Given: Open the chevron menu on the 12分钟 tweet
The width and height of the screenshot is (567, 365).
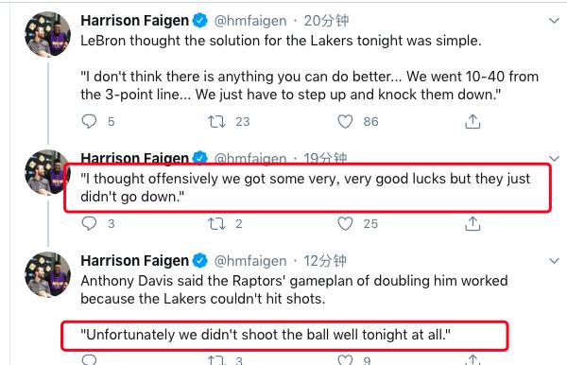Looking at the screenshot, I should click(554, 260).
